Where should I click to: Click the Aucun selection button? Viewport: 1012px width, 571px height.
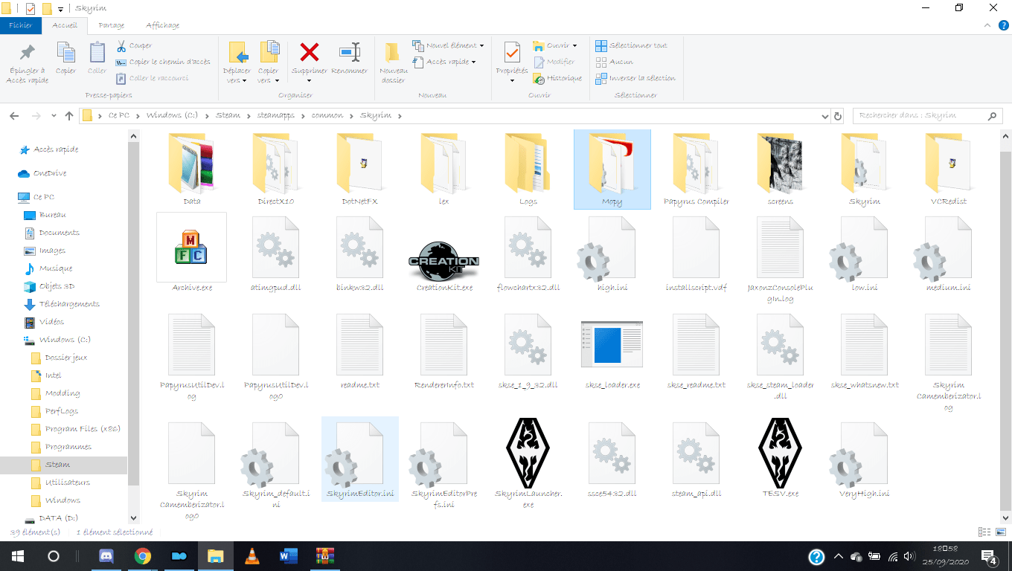tap(615, 62)
